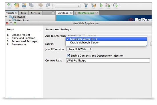The height and width of the screenshot is (105, 157).
Task: Click the Open Project toolbar icon
Action: [24, 5]
